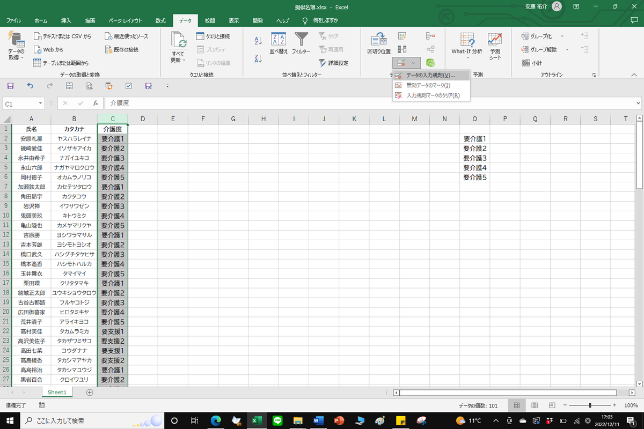Click the Sheet1 sheet tab

click(57, 392)
